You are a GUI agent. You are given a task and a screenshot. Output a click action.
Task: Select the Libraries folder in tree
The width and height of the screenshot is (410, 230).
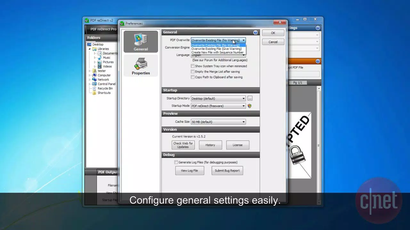[103, 49]
